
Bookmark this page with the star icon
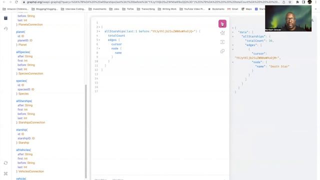point(290,2)
